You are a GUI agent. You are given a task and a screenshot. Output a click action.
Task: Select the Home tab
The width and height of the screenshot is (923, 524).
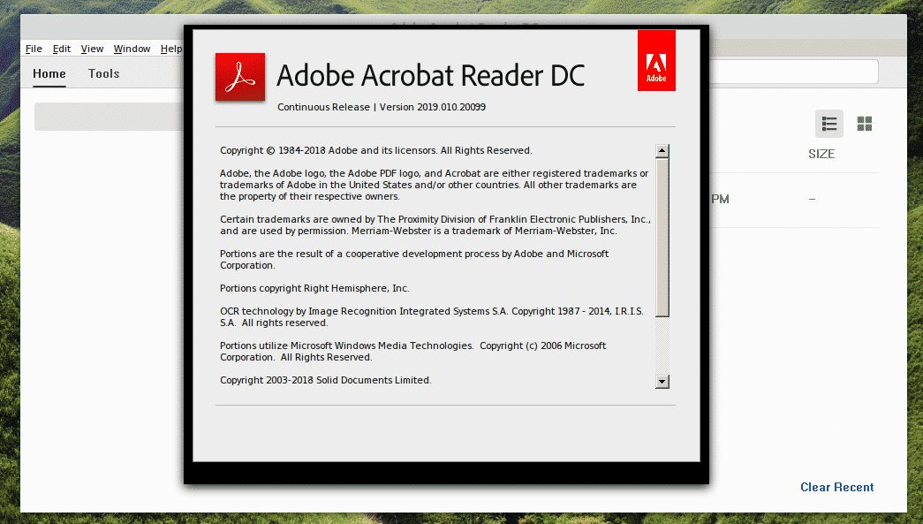click(x=49, y=73)
